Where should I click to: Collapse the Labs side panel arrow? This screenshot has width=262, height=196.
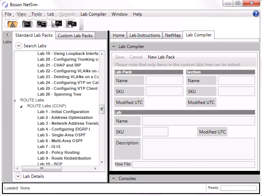point(7,35)
